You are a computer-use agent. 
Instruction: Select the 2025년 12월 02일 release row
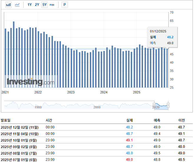19,127
